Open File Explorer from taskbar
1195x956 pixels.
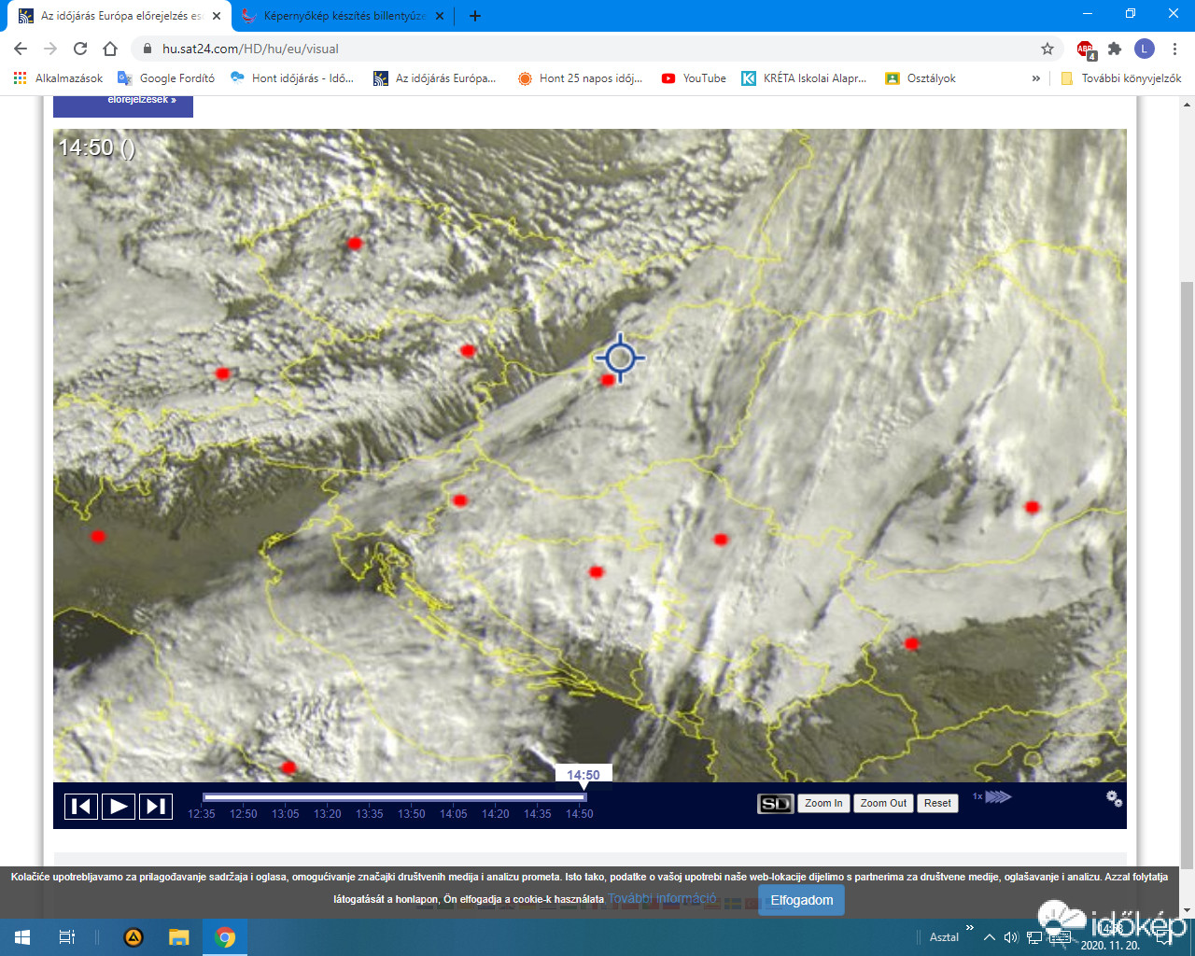point(179,937)
